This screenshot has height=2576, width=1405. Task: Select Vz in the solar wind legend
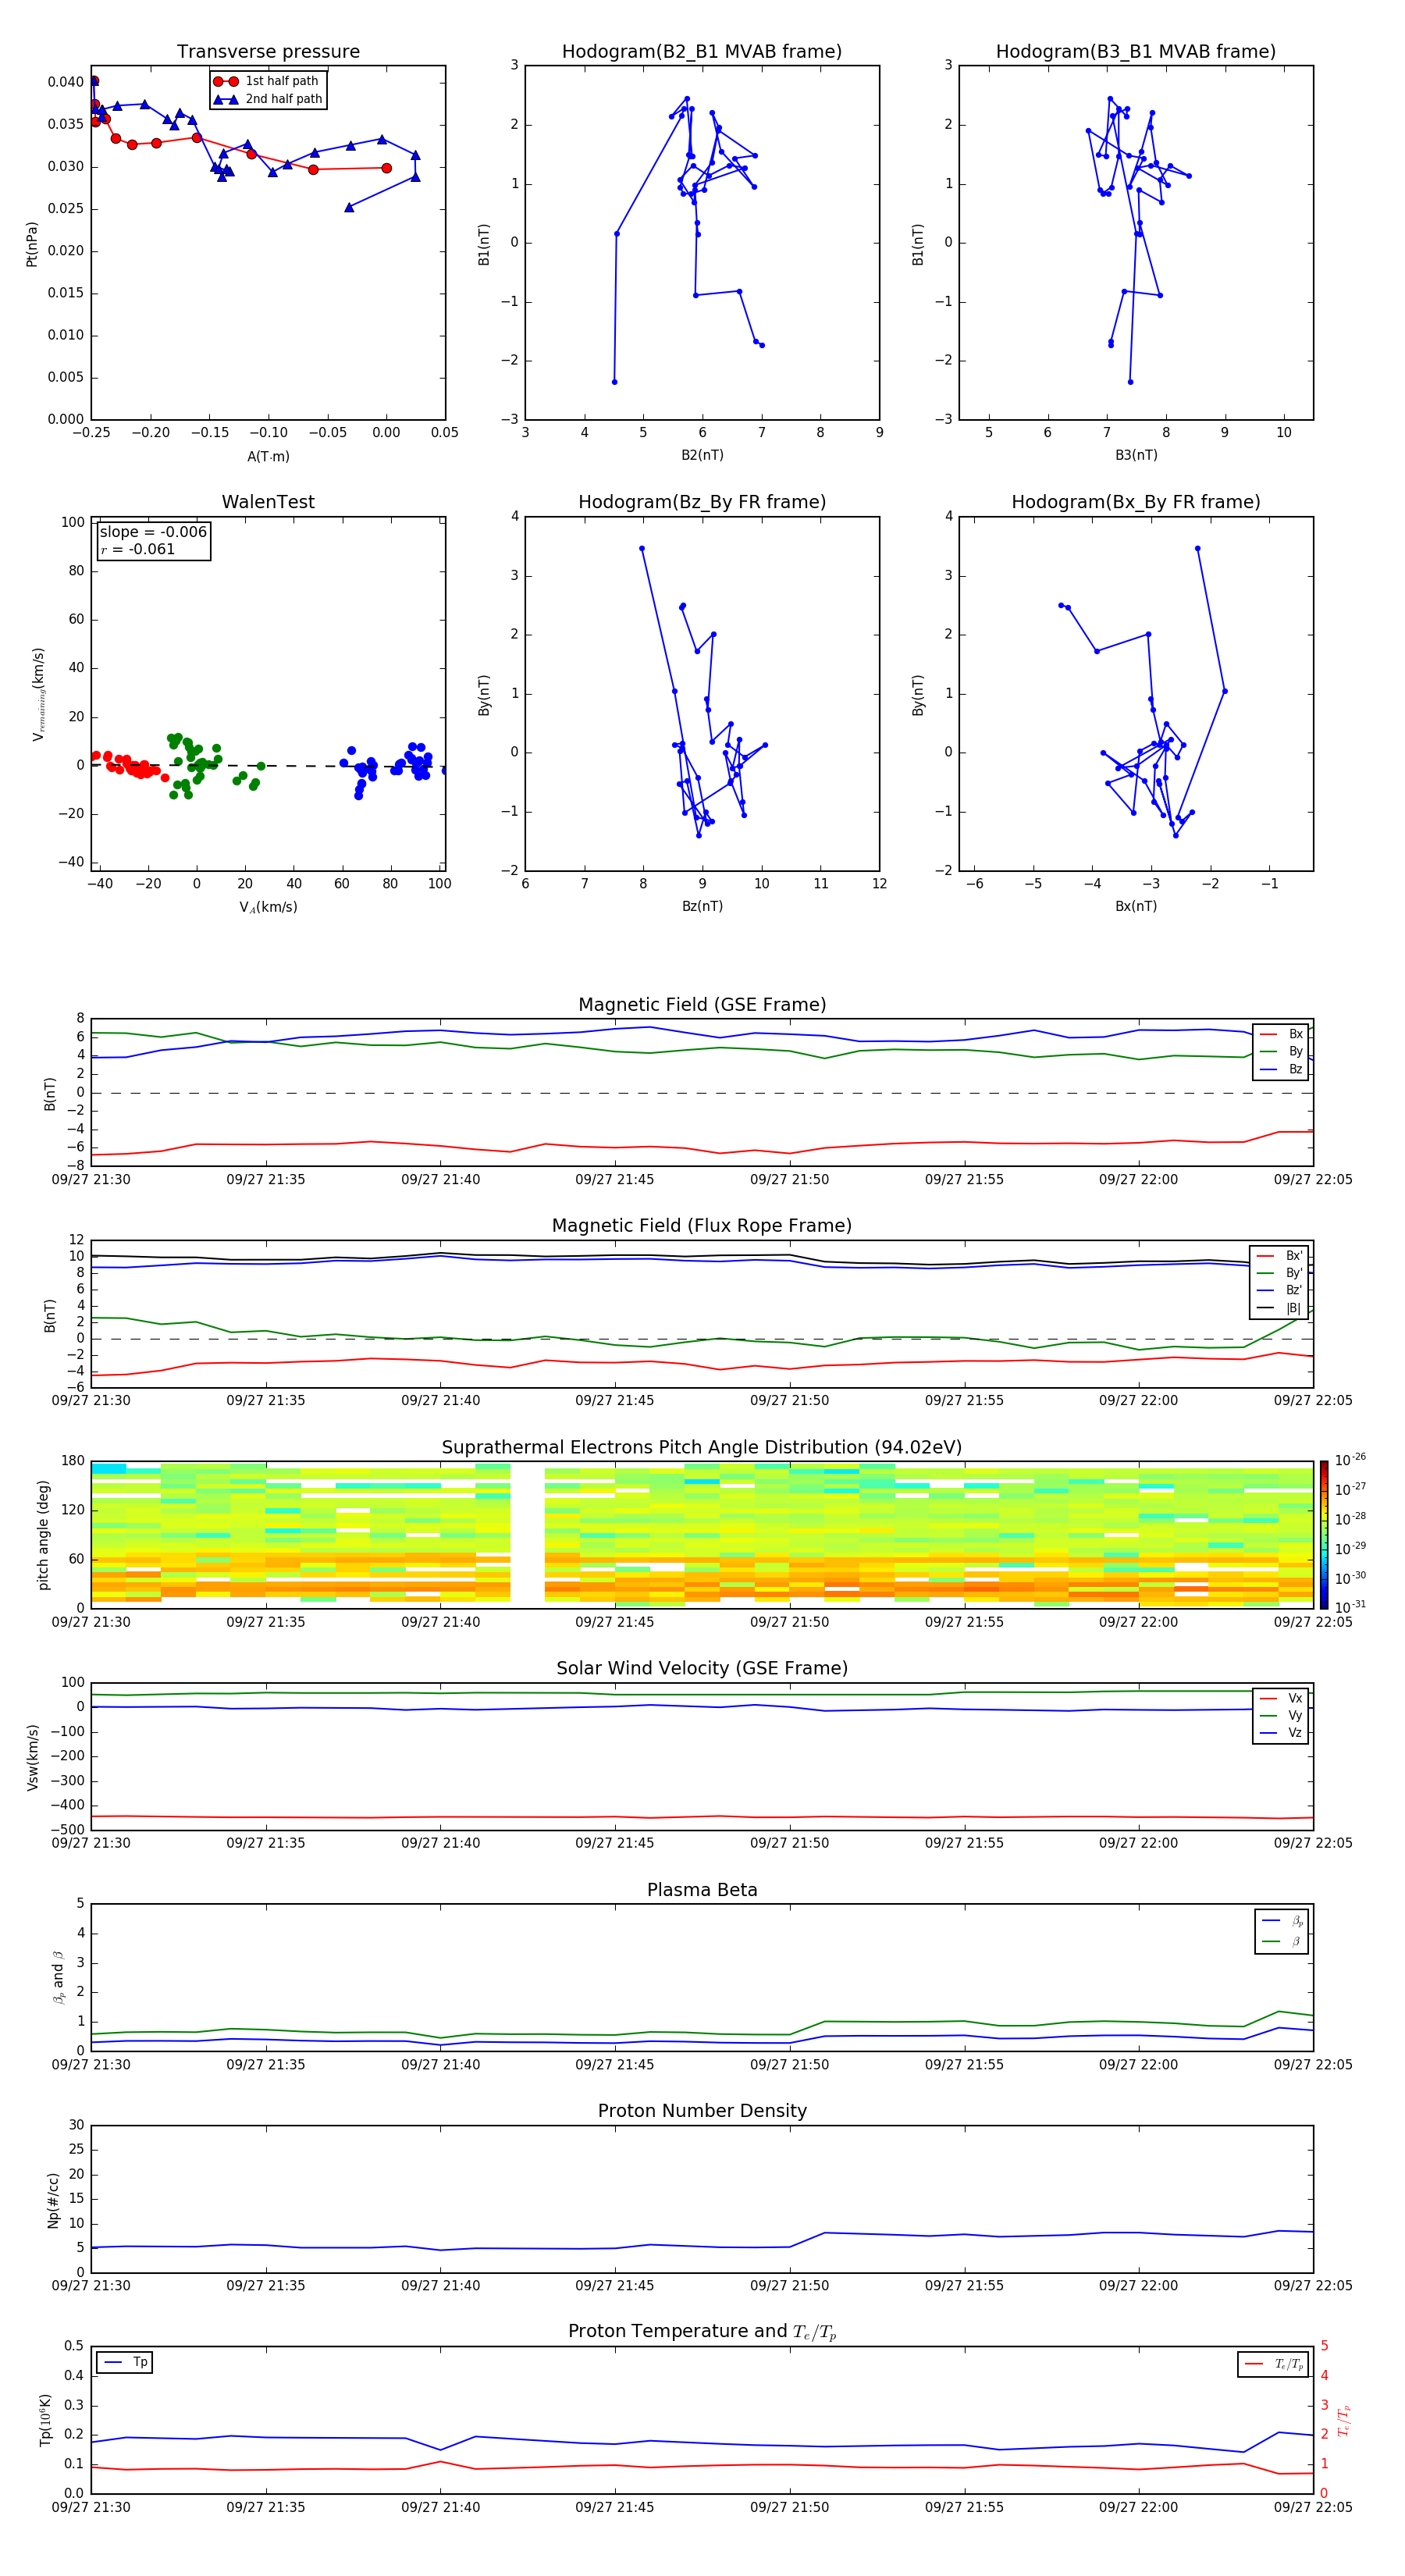(1281, 1732)
